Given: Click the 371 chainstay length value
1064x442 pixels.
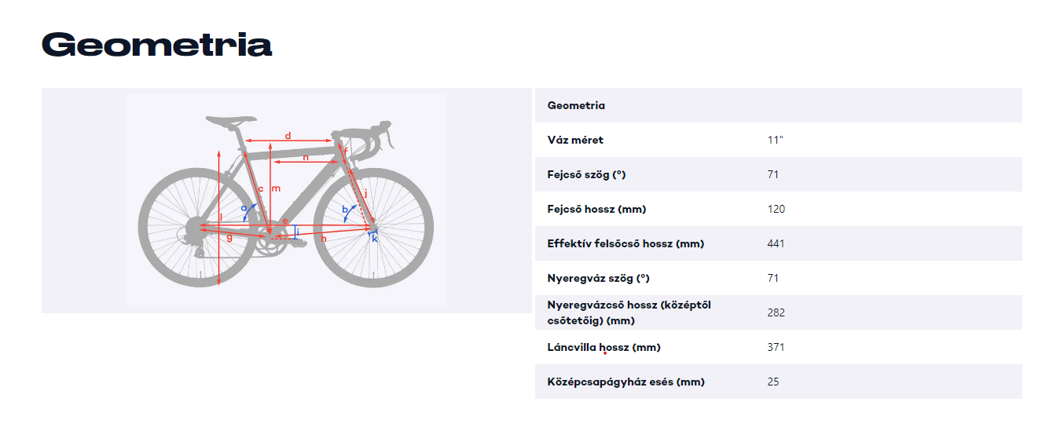Looking at the screenshot, I should [776, 347].
